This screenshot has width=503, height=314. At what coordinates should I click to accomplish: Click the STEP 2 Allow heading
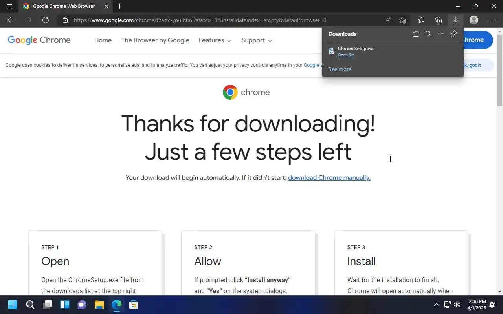(207, 261)
